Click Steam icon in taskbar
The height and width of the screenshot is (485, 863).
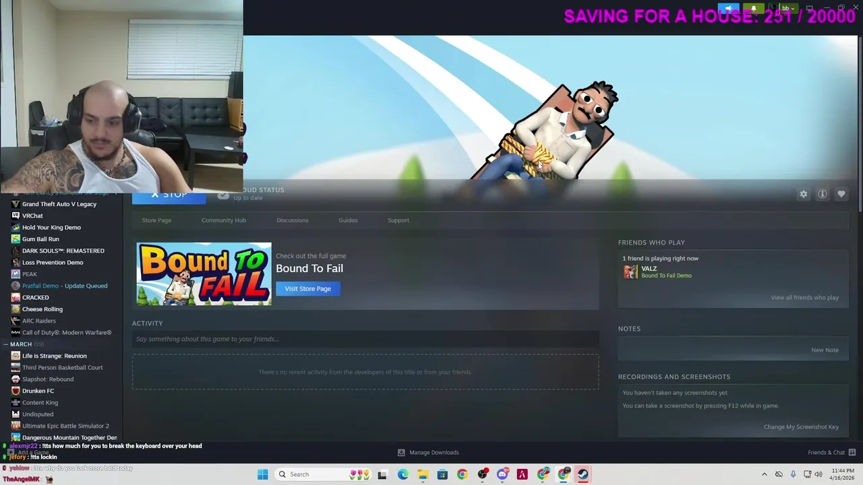[583, 474]
